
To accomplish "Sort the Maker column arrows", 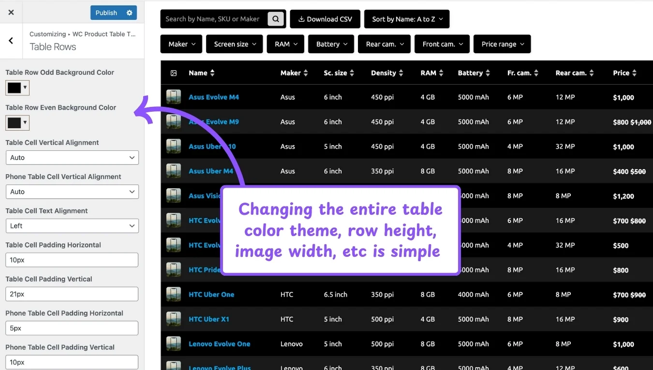I will coord(305,73).
